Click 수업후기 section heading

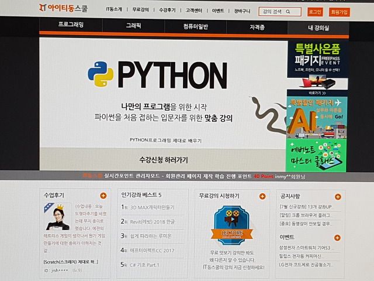pyautogui.click(x=54, y=195)
